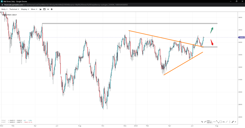Select the arrow drawing tool

pos(202,122)
